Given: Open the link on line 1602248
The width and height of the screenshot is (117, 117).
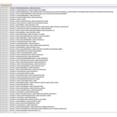Looking at the screenshot, I should point(38,109).
